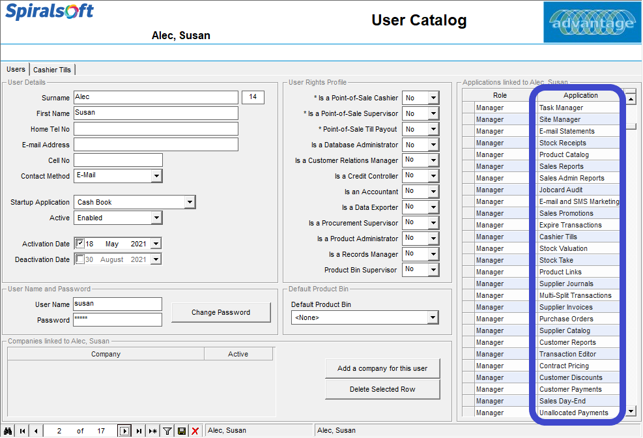Open the Contact Method dropdown
The image size is (643, 438).
(156, 176)
